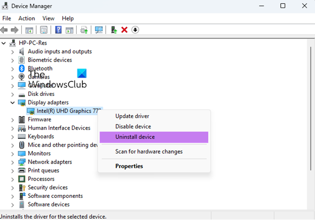Click the Network adapters icon
Image resolution: width=315 pixels, height=220 pixels.
tap(22, 162)
